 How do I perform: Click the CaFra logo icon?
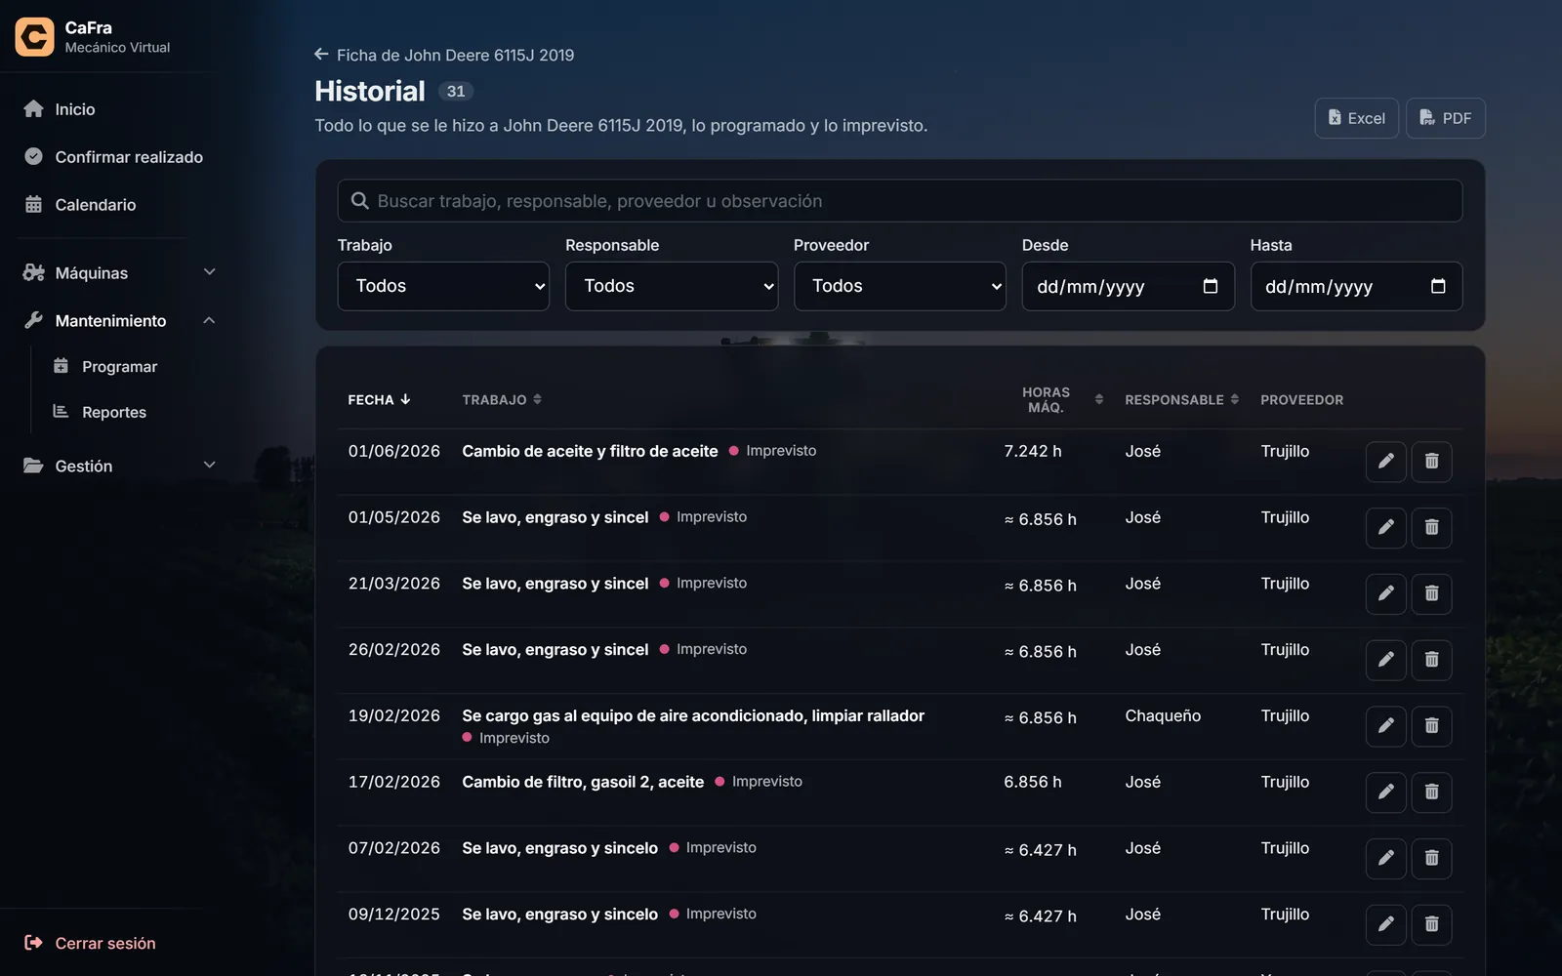pyautogui.click(x=34, y=37)
